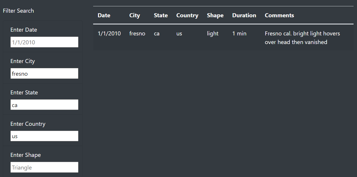357x177 pixels.
Task: Click the Duration column header
Action: (x=244, y=15)
